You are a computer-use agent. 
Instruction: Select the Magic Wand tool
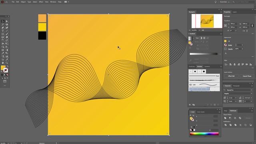click(3, 24)
